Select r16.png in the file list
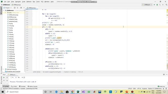Image resolution: width=168 pixels, height=94 pixels. tap(11, 34)
